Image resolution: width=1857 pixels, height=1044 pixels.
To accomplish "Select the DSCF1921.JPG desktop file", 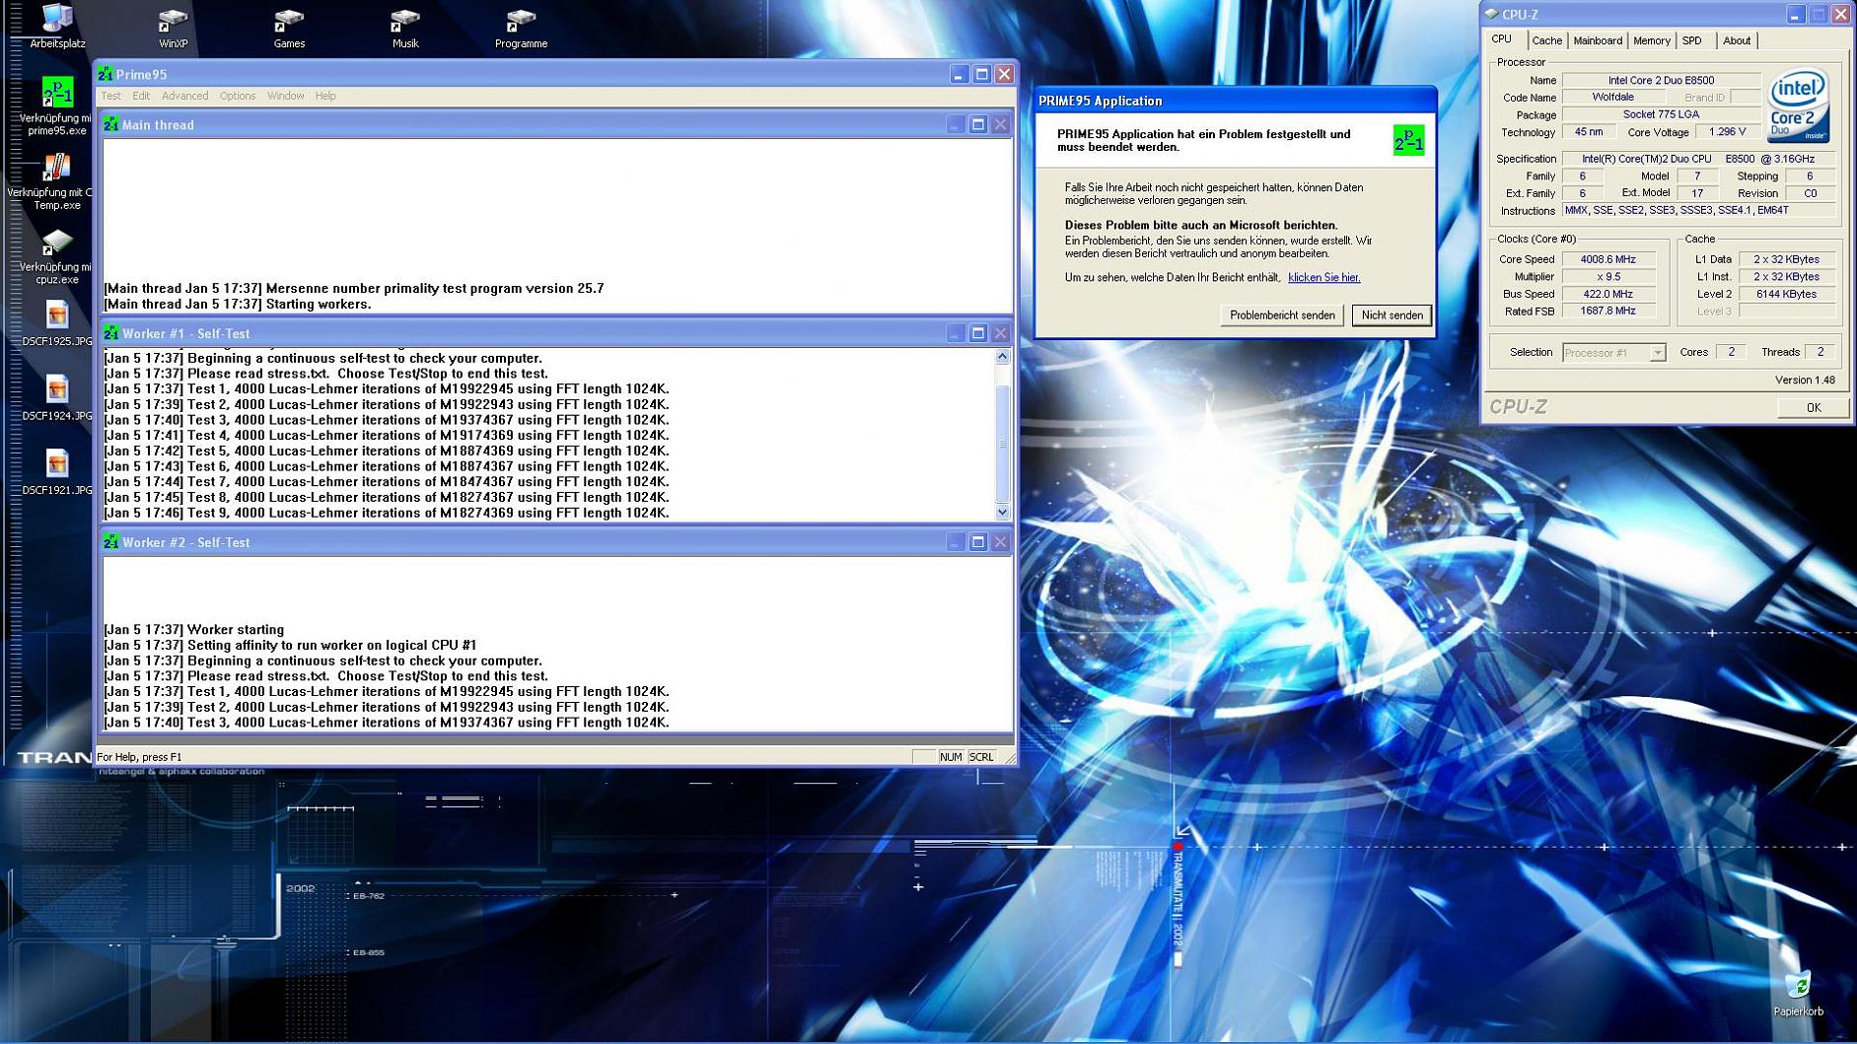I will (57, 473).
